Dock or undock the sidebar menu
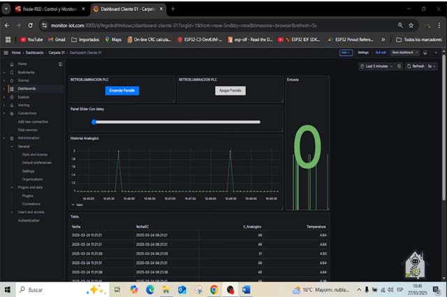The width and height of the screenshot is (447, 297). (61, 64)
